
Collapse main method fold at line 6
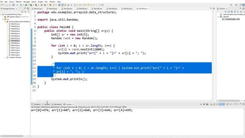[x=36, y=31]
